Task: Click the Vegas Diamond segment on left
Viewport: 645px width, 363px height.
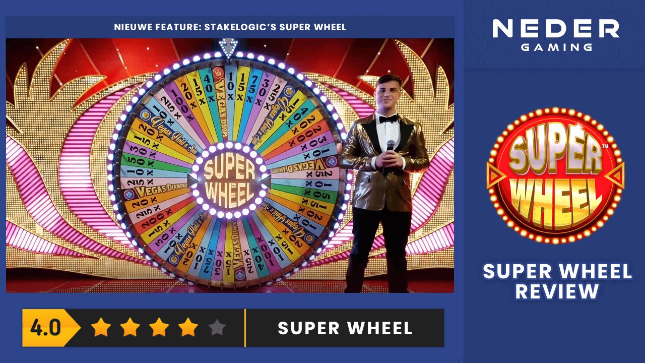Action: (x=156, y=192)
